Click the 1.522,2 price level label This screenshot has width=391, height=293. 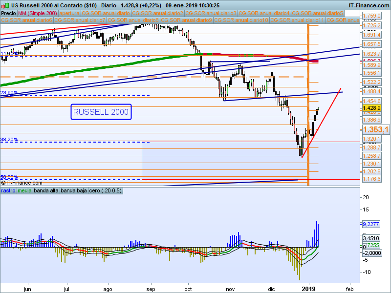pos(371,82)
